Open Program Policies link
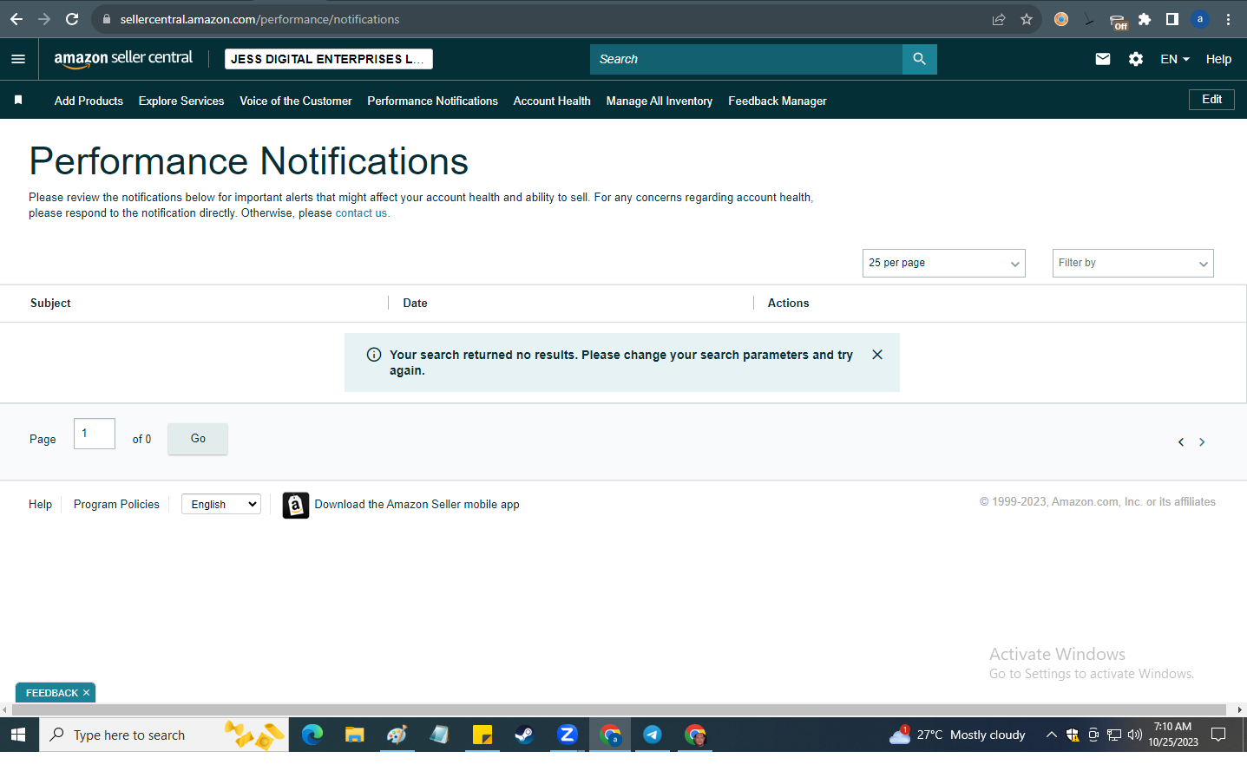The height and width of the screenshot is (784, 1247). point(116,504)
